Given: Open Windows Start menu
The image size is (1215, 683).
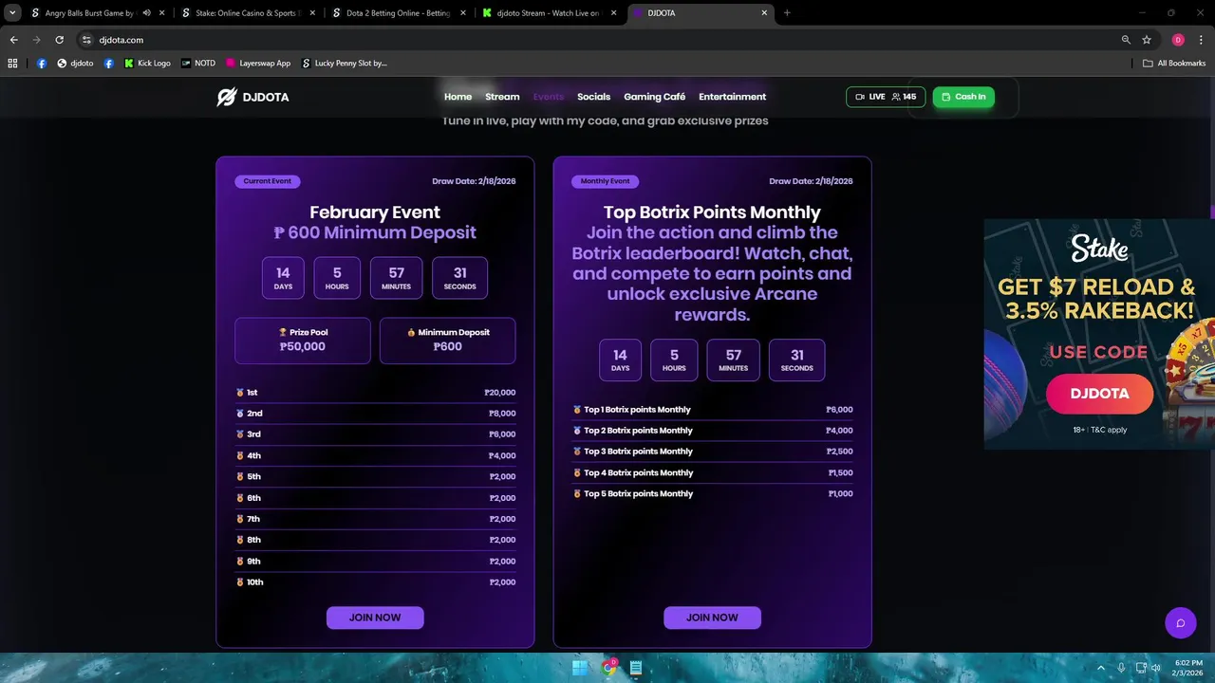Looking at the screenshot, I should pyautogui.click(x=579, y=668).
